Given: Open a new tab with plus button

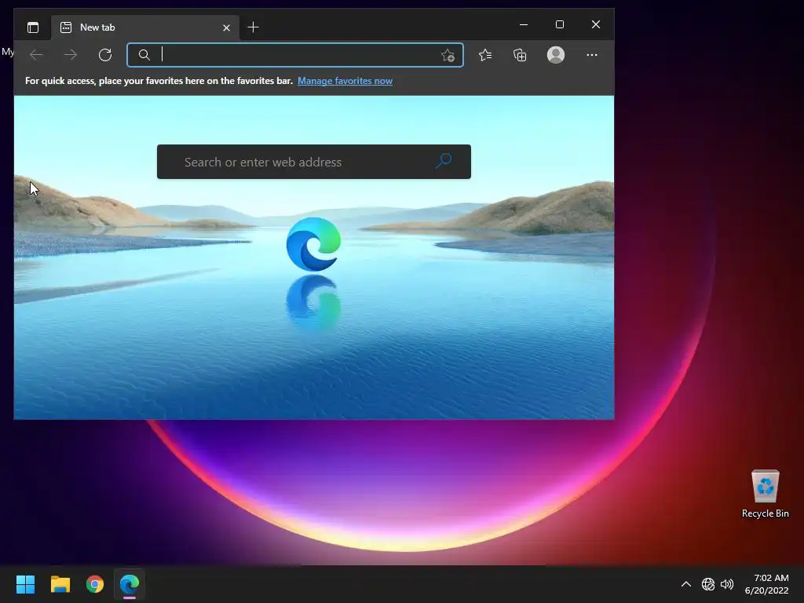Looking at the screenshot, I should point(253,27).
